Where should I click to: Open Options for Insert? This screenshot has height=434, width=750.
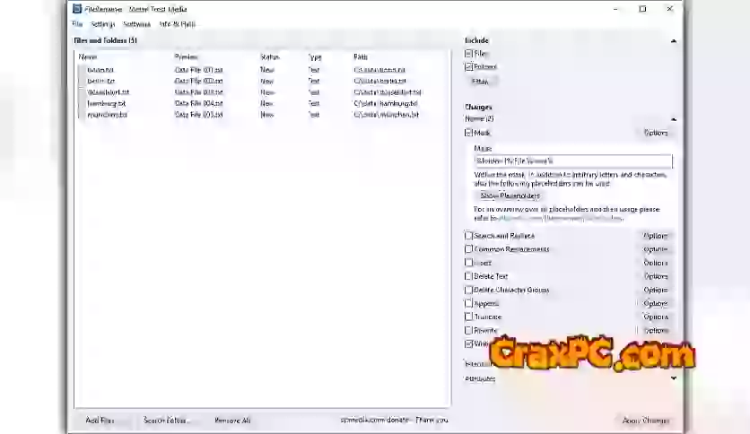(x=655, y=263)
